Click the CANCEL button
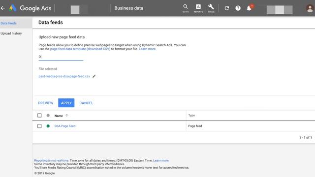 pos(86,103)
